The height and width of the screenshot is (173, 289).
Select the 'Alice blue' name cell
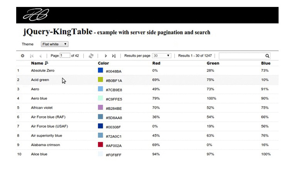pos(39,154)
